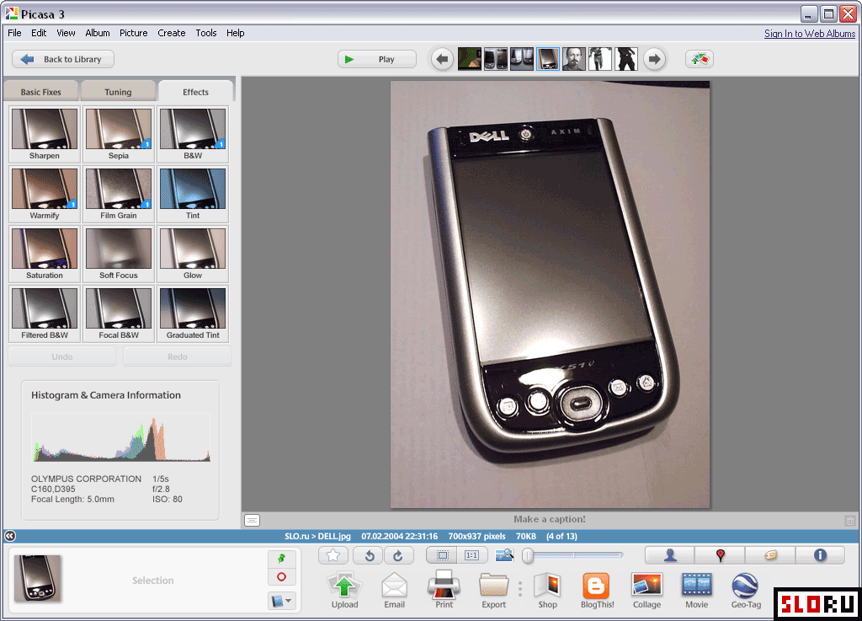Apply the Sepia effect
This screenshot has height=621, width=862.
pos(118,134)
